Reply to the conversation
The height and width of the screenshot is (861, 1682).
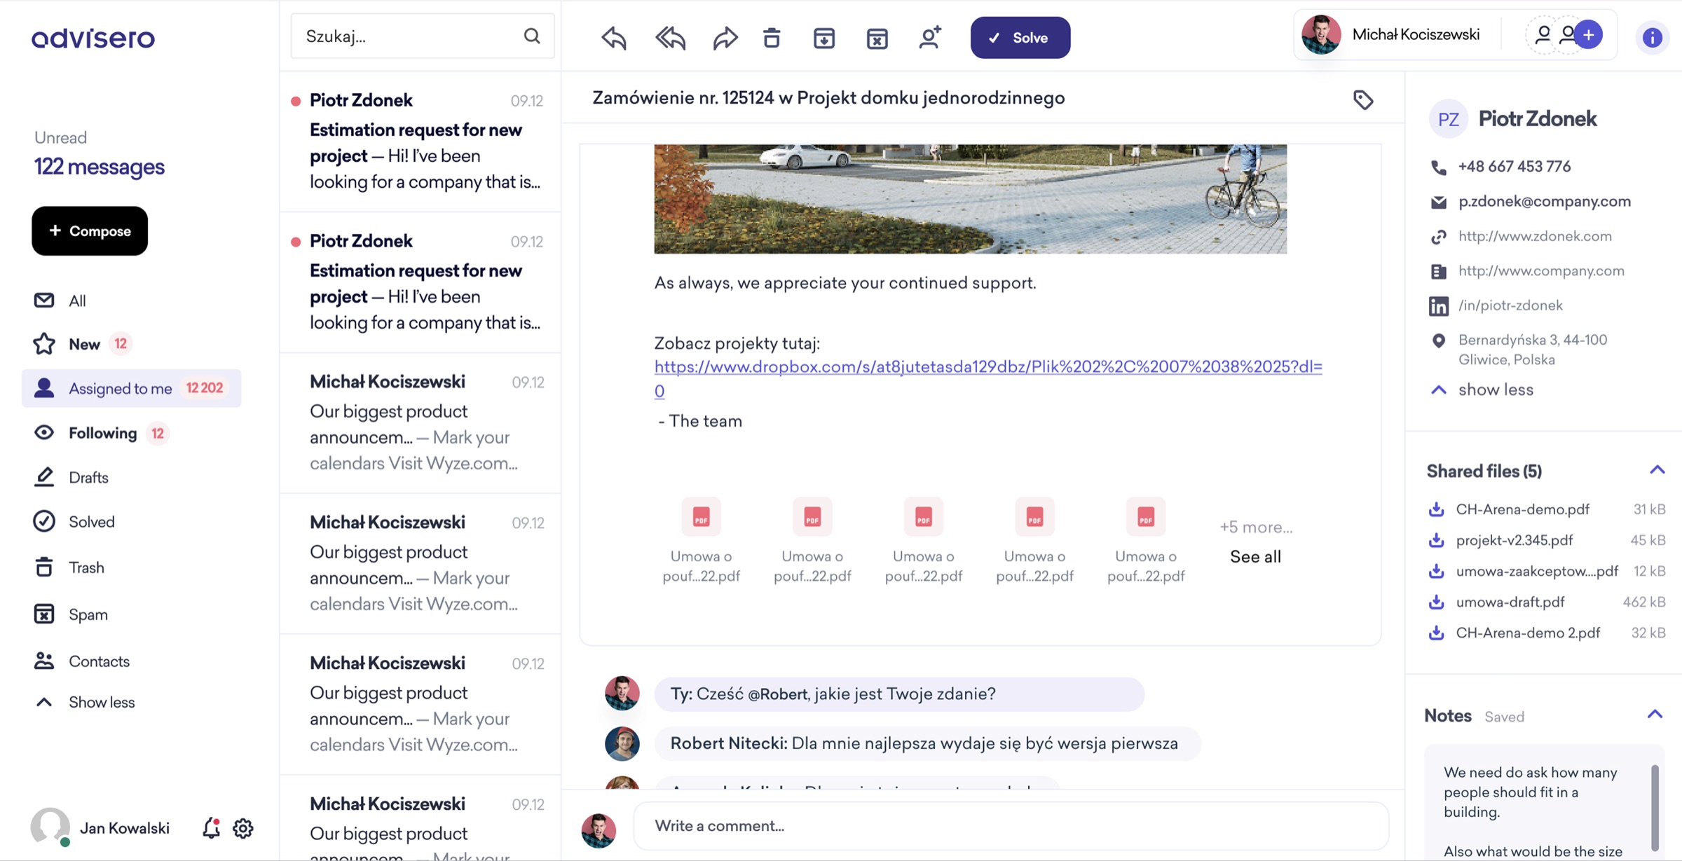(x=613, y=38)
